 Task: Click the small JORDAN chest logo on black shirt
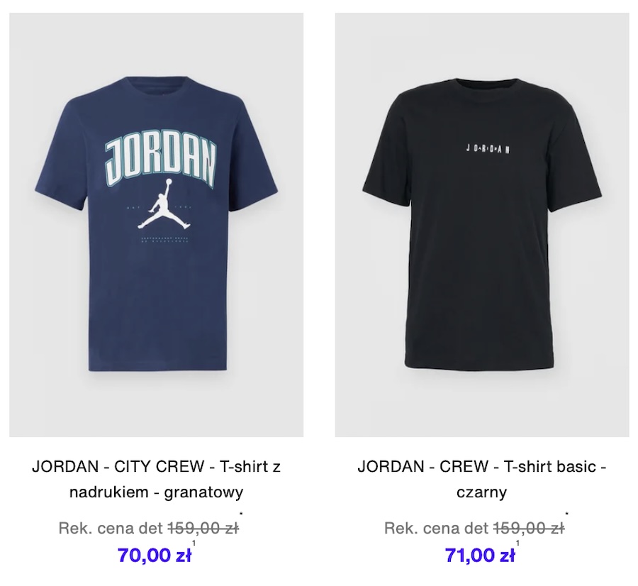point(488,149)
